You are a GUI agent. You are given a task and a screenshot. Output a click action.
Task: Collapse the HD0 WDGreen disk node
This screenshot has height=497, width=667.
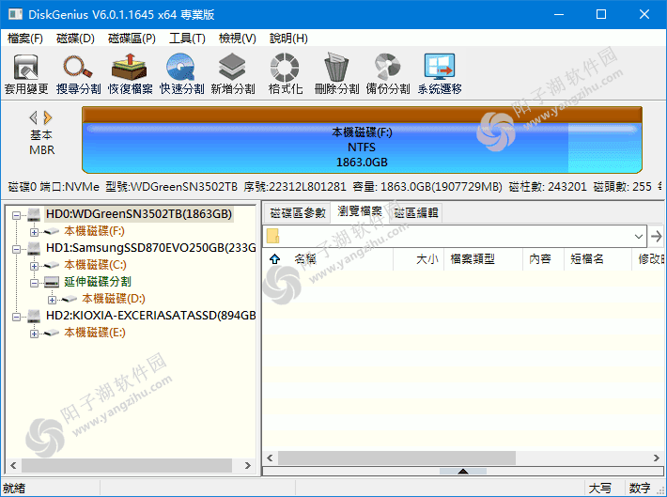click(16, 215)
